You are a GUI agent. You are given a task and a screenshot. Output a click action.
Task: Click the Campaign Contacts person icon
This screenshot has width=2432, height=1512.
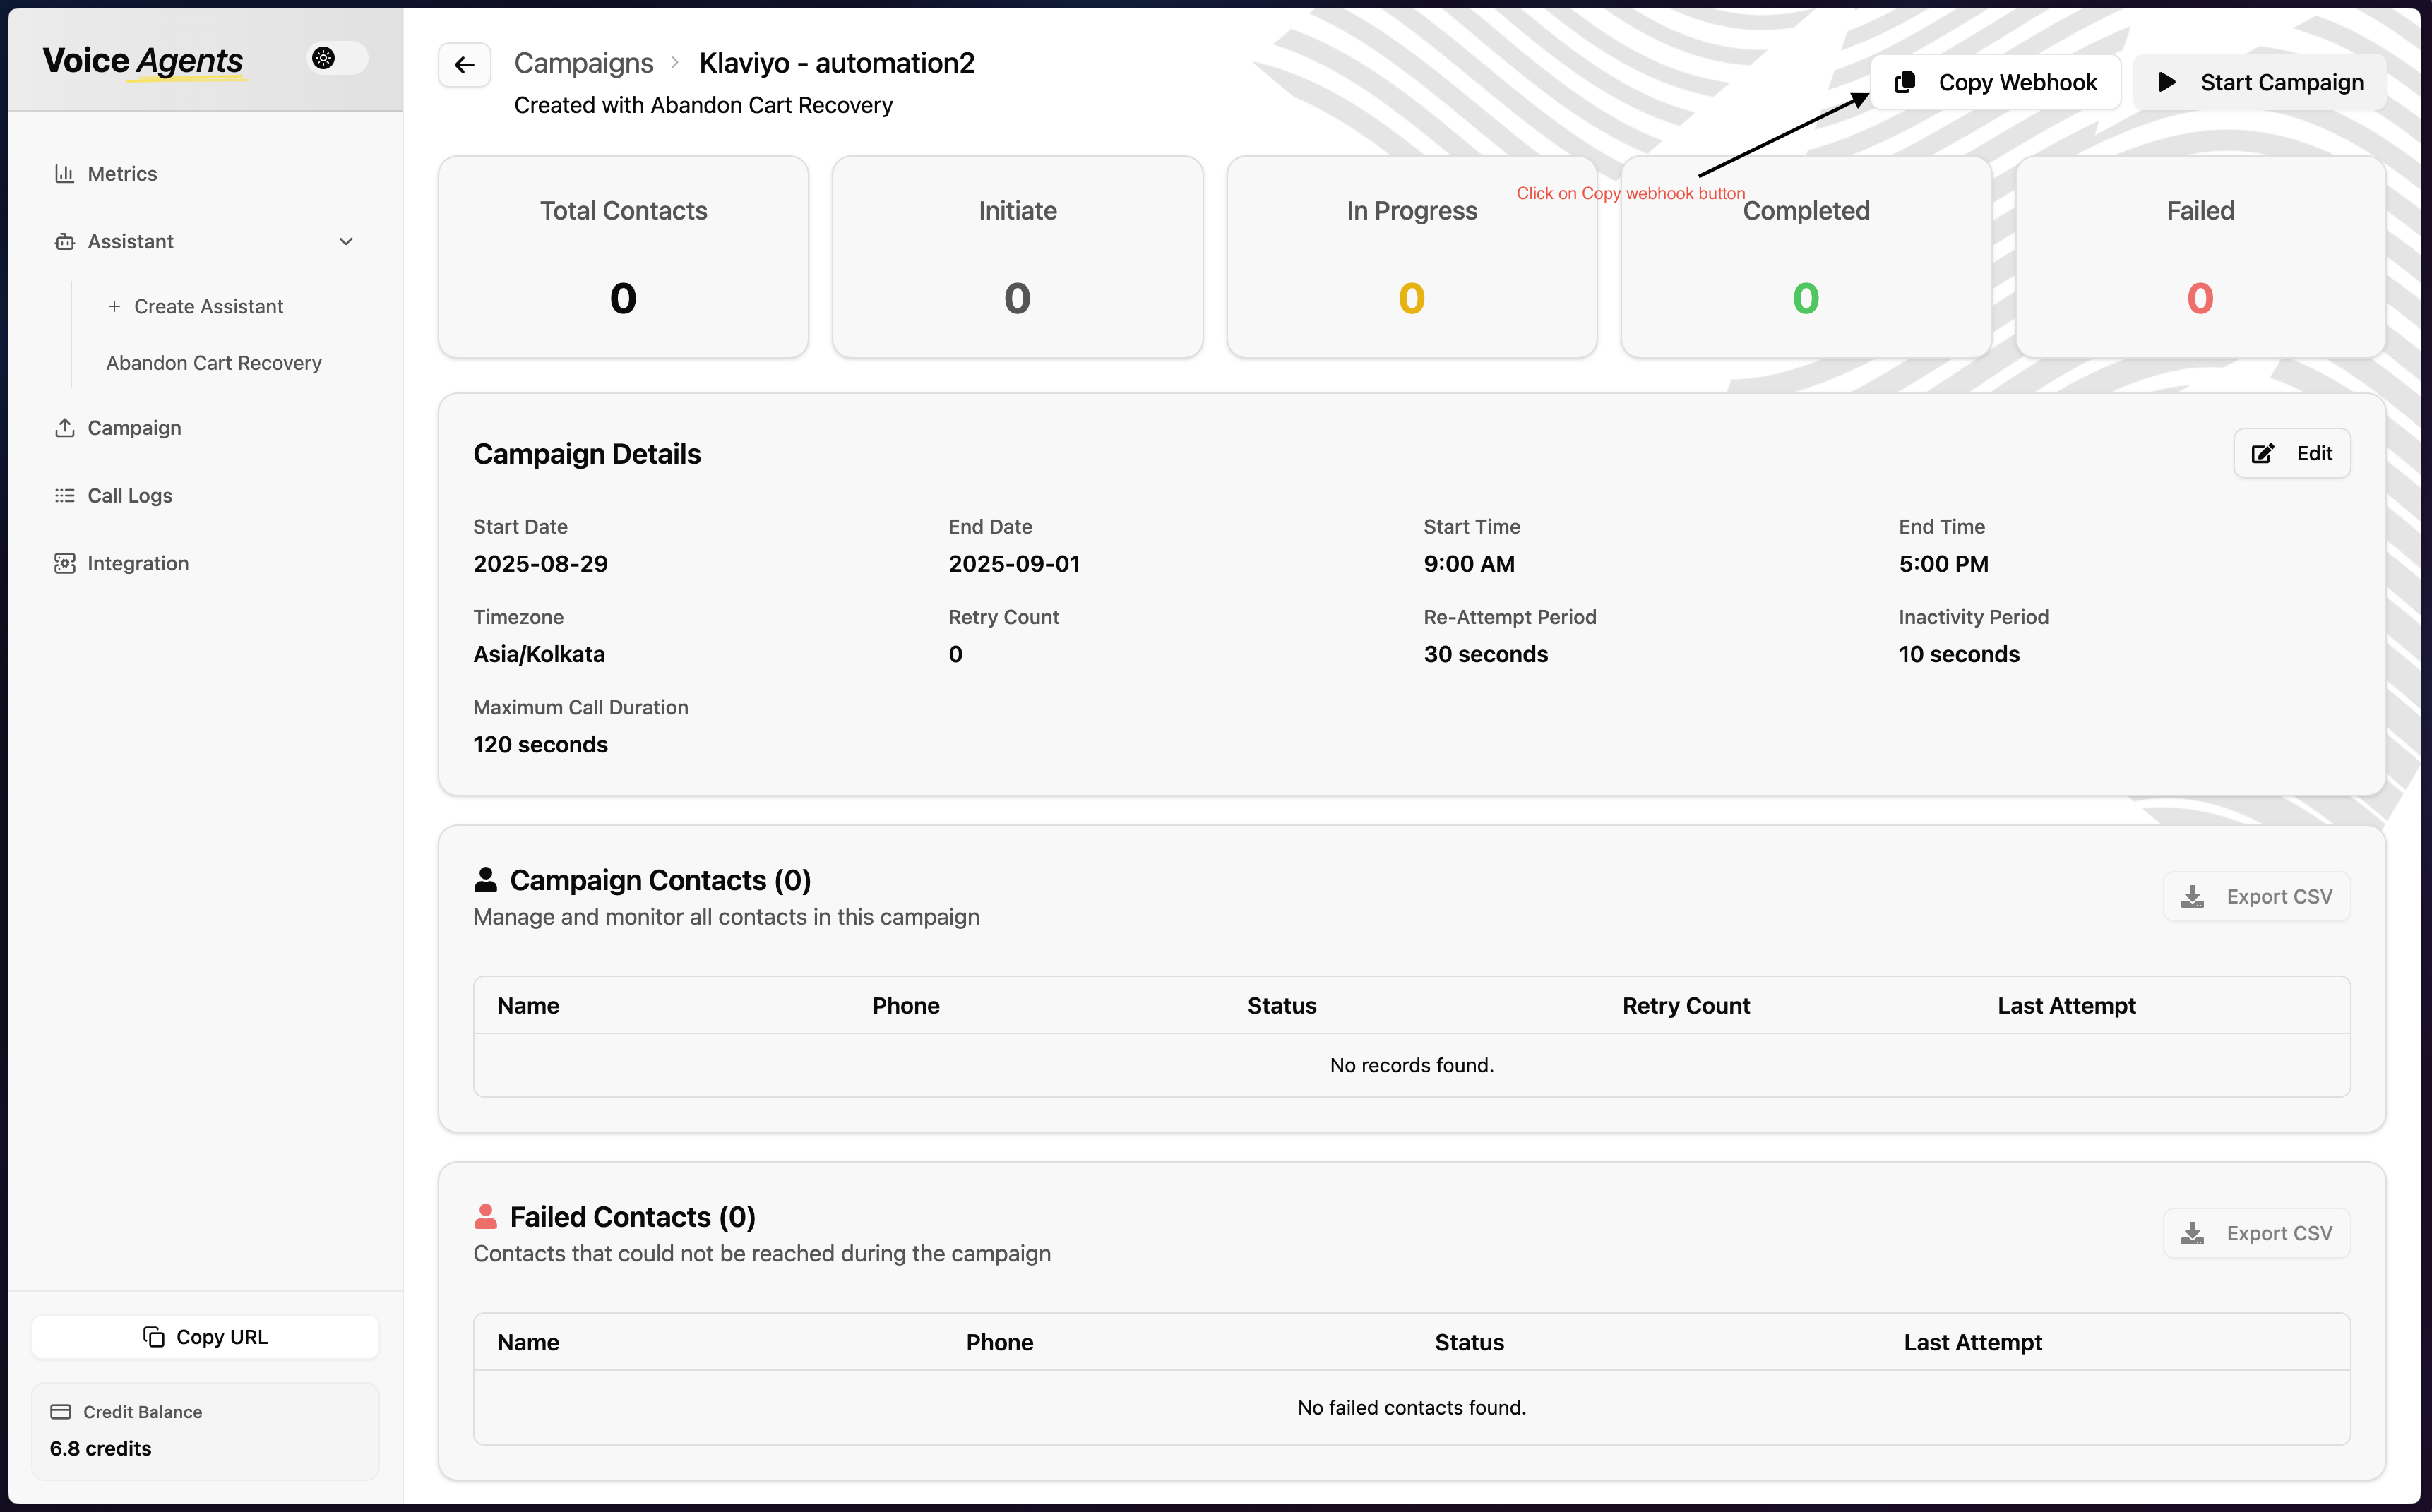pos(485,880)
